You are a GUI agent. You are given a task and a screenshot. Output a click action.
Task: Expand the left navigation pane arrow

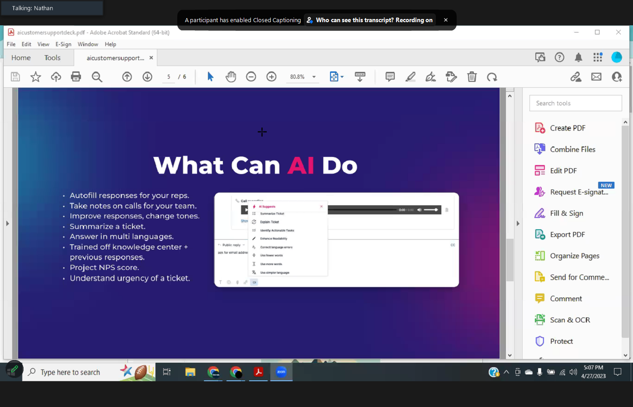point(7,223)
